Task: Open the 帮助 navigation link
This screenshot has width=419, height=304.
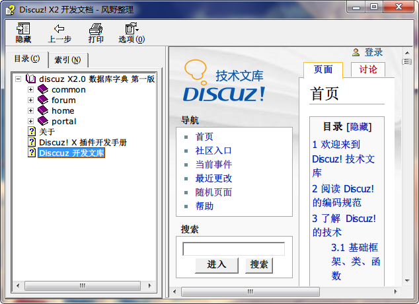Action: coord(204,206)
